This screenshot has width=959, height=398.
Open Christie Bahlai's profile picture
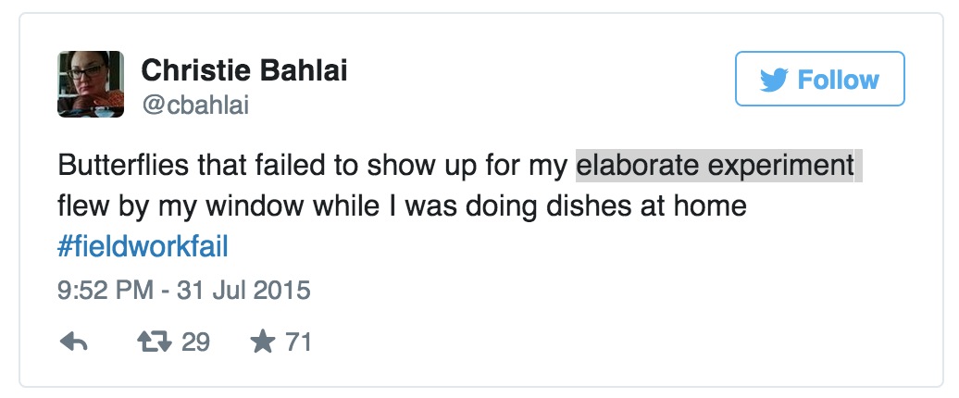pyautogui.click(x=91, y=83)
